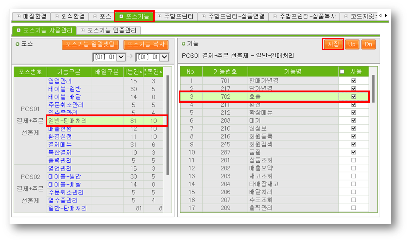Move function down with Dn button
The image size is (409, 242).
pos(368,44)
